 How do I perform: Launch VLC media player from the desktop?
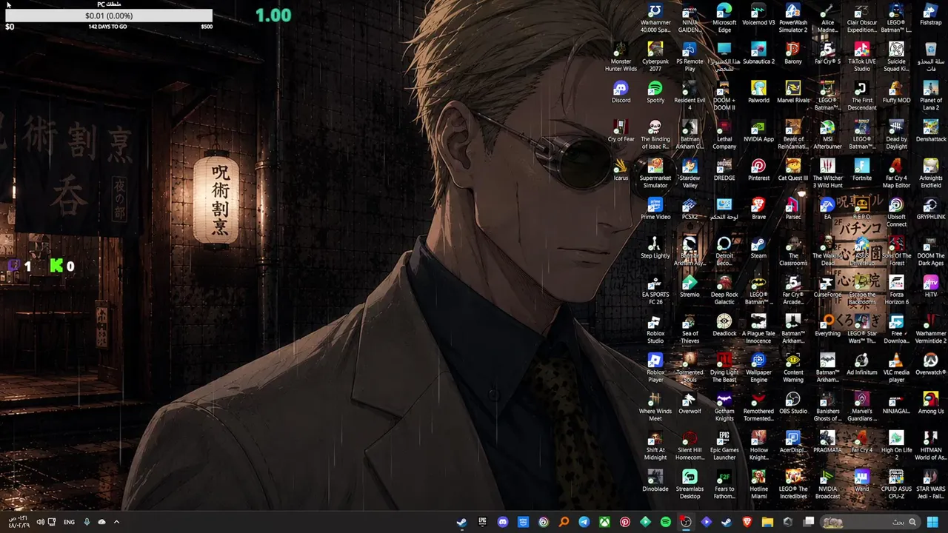(x=896, y=366)
